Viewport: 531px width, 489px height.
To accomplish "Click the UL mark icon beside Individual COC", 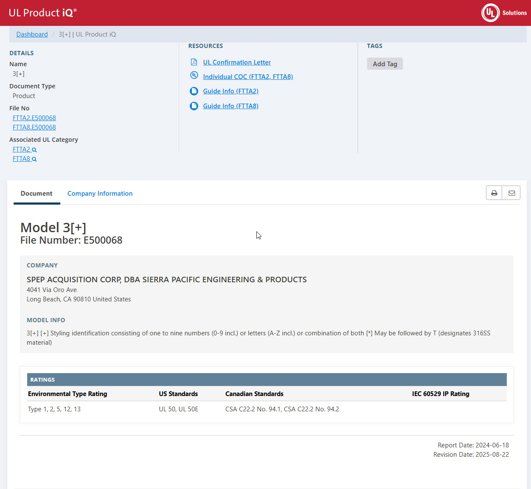I will (194, 76).
